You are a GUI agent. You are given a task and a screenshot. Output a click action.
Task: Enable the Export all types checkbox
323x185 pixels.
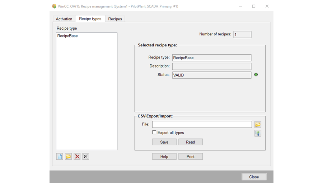pos(154,132)
